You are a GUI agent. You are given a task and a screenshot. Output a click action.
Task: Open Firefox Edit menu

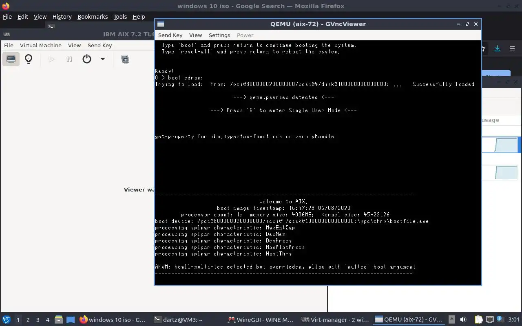click(x=23, y=17)
